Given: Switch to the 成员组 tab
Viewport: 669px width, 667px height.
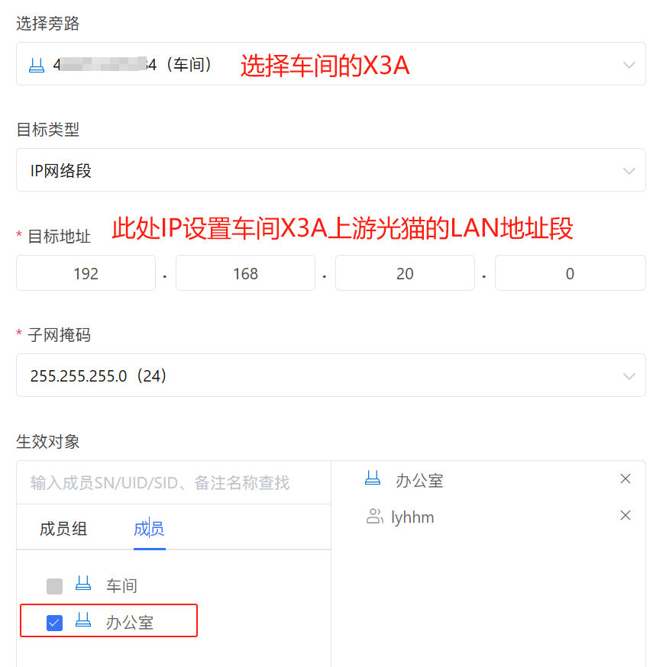Looking at the screenshot, I should click(x=63, y=529).
